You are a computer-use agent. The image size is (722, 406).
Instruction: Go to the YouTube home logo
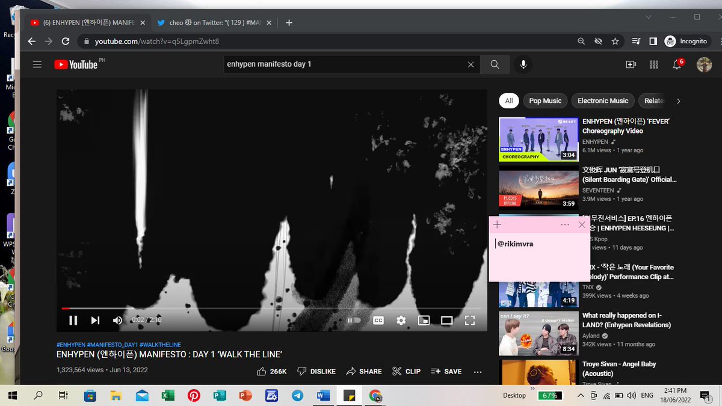(76, 64)
